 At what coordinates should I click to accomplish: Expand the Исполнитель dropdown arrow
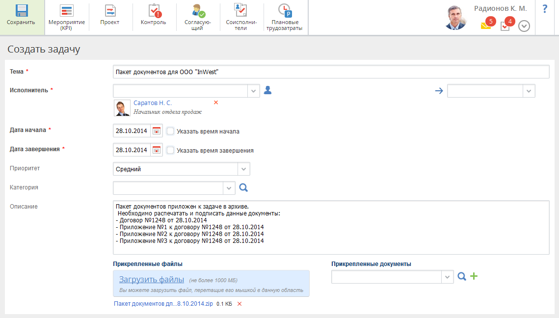(254, 91)
